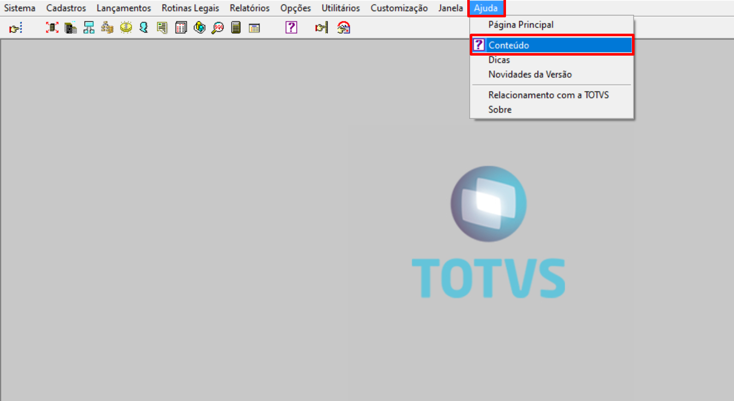Viewport: 734px width, 401px height.
Task: Open the Sistema menu
Action: pos(20,8)
